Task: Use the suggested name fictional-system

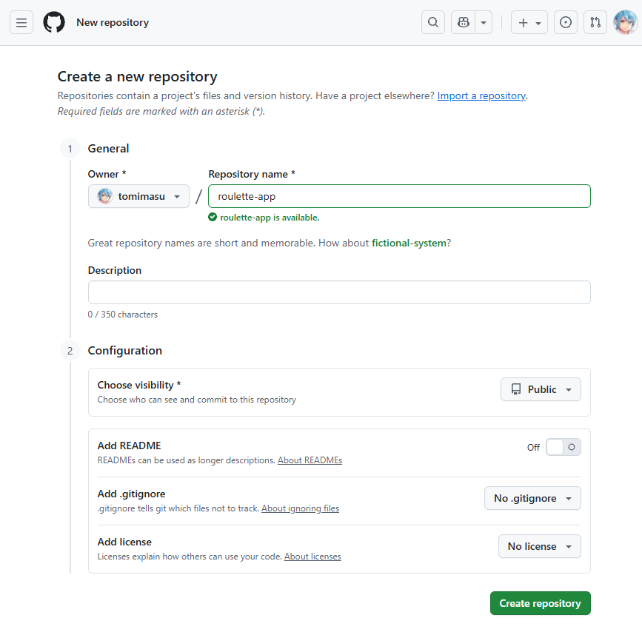Action: [409, 243]
